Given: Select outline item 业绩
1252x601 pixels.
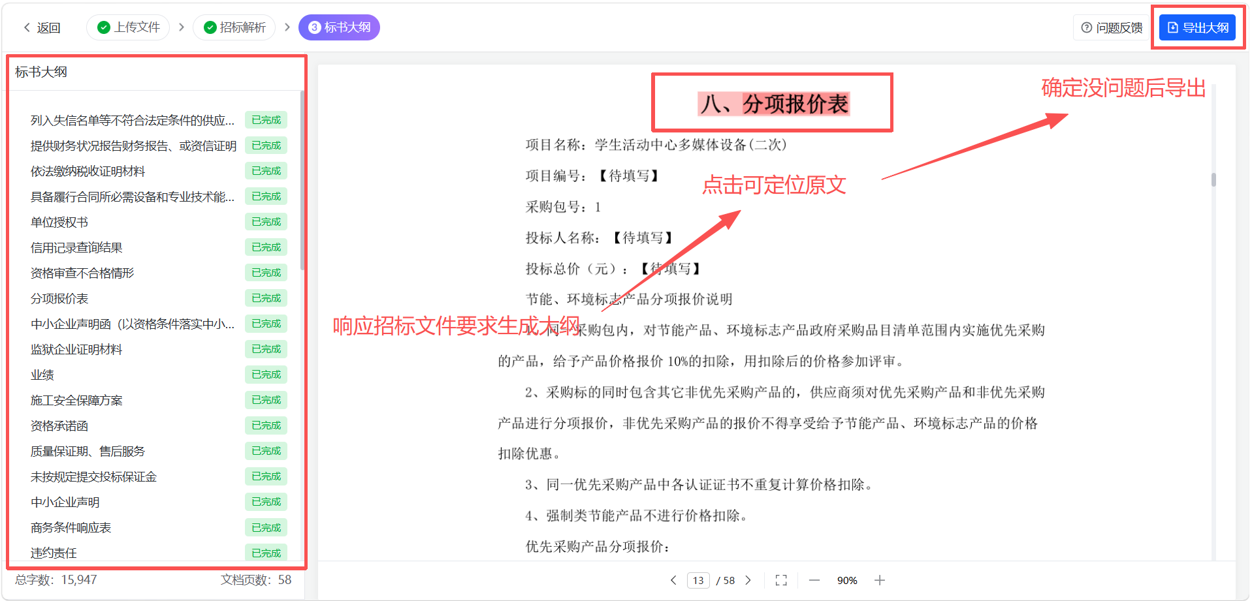Looking at the screenshot, I should click(42, 375).
